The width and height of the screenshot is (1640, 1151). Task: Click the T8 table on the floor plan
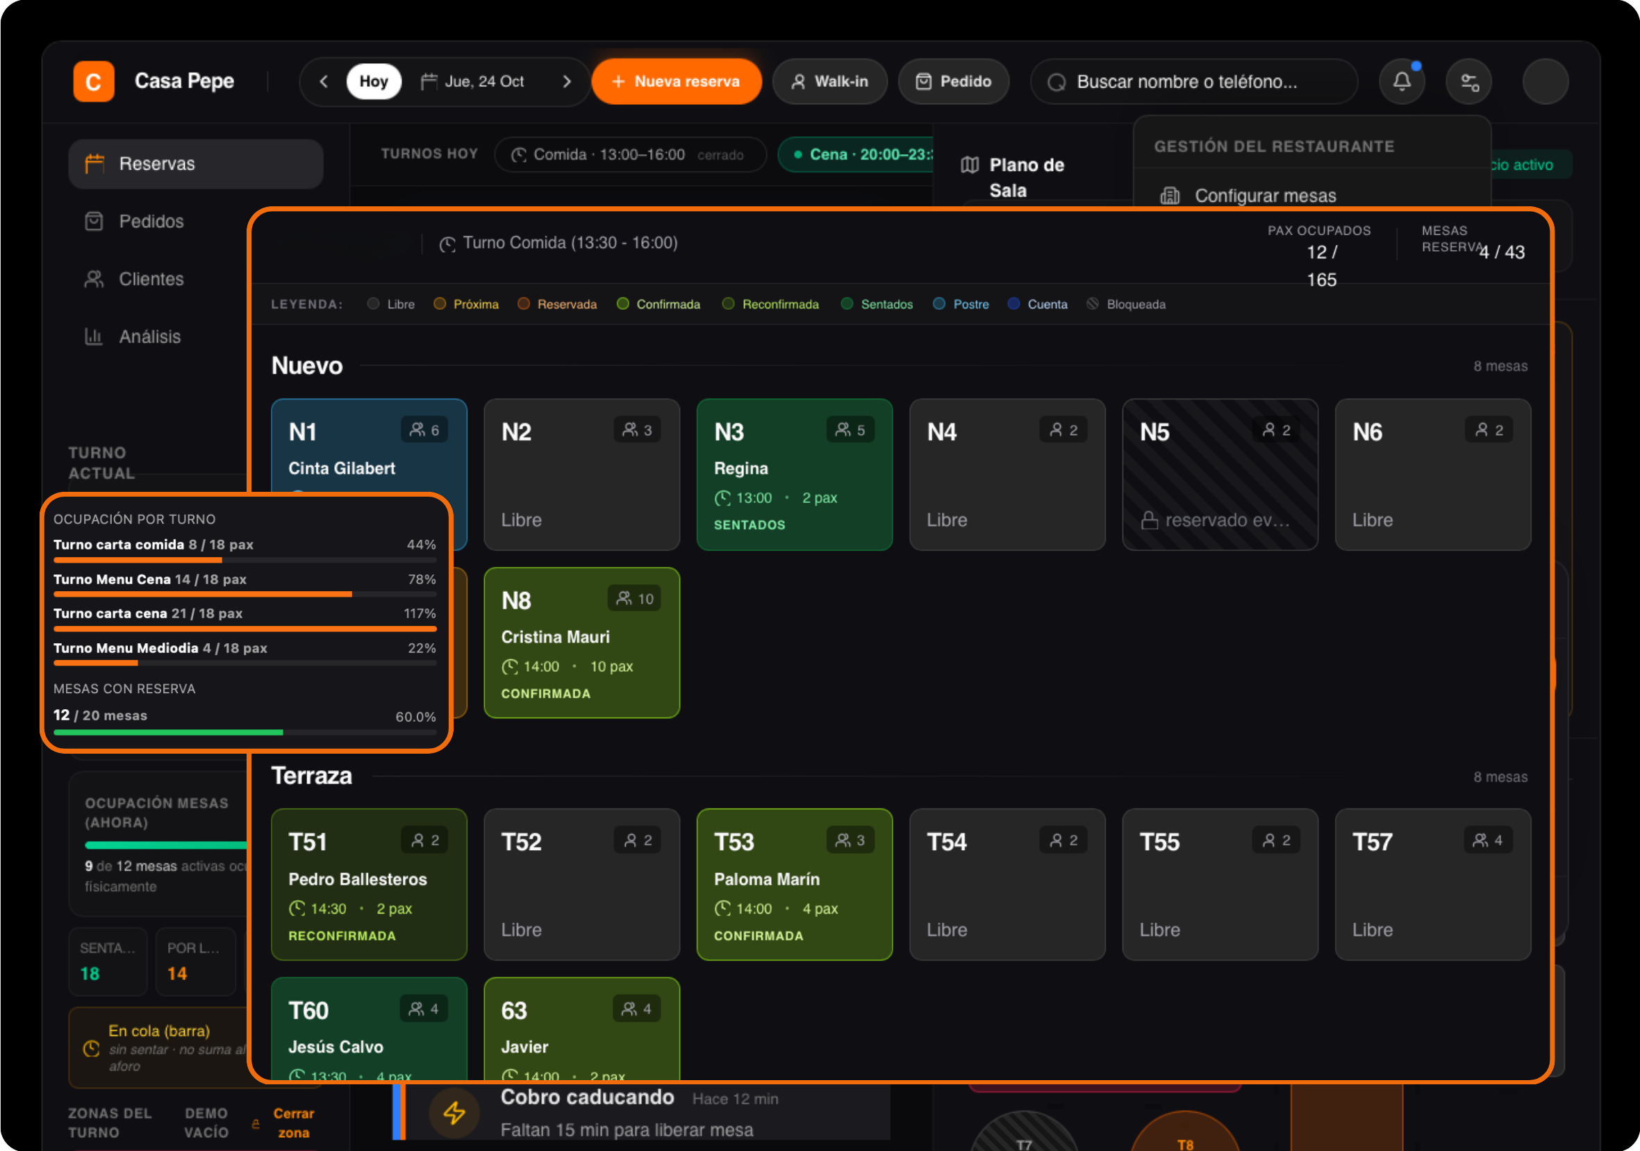click(x=1185, y=1132)
